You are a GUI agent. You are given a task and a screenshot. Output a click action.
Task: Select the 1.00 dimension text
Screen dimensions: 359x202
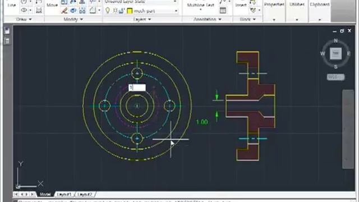tap(202, 122)
